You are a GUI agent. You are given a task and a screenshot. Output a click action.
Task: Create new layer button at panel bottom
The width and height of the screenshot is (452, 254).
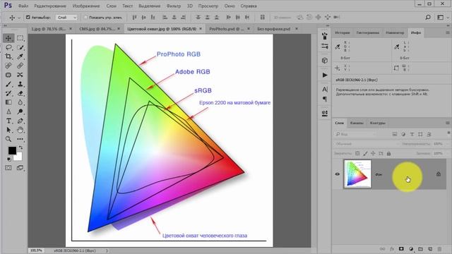click(430, 249)
